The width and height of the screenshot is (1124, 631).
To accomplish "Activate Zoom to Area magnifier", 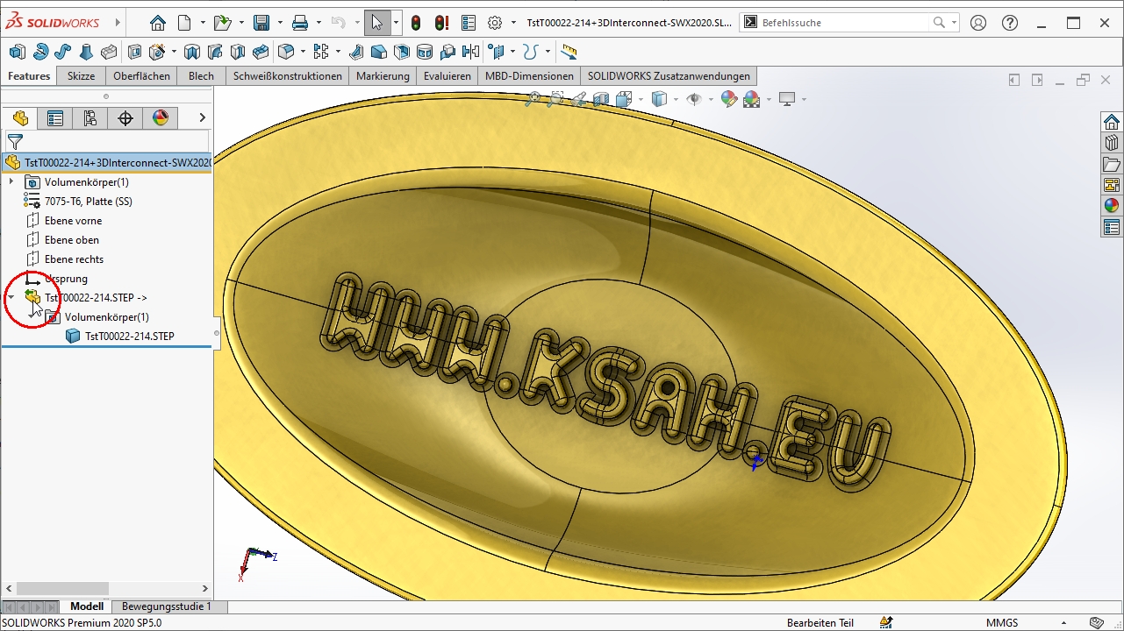I will click(x=555, y=99).
